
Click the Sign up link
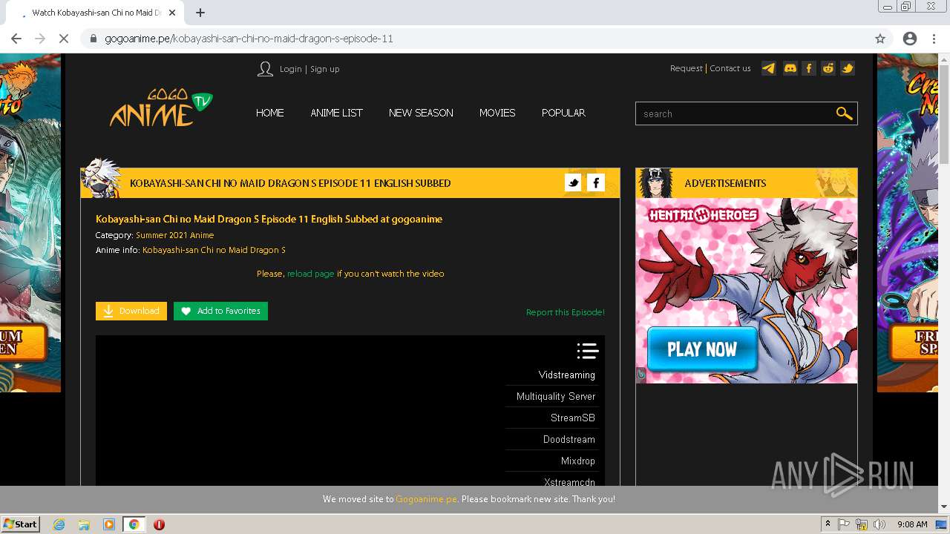click(324, 69)
